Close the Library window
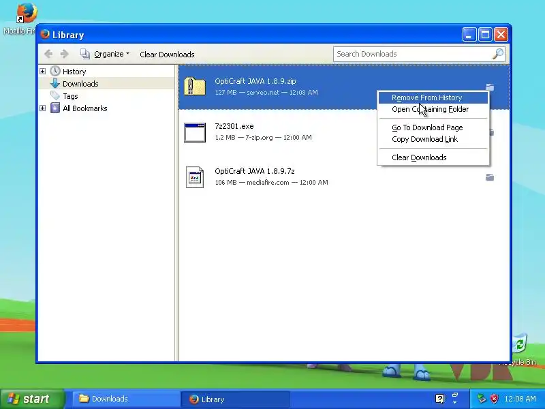 (x=501, y=35)
